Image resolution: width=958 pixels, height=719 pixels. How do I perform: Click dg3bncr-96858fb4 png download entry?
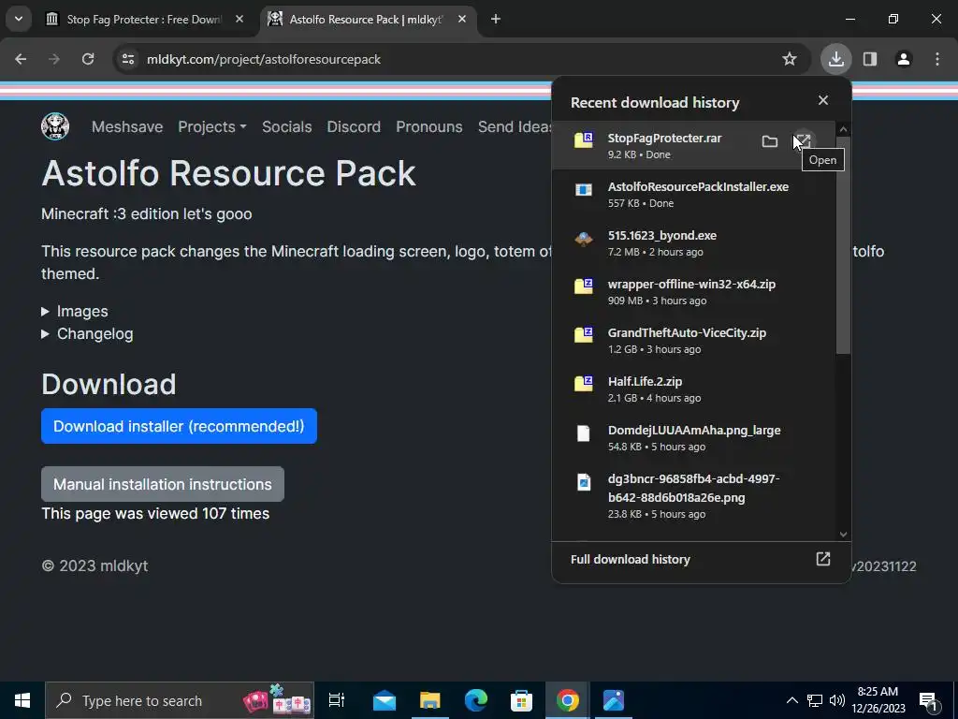(x=693, y=496)
